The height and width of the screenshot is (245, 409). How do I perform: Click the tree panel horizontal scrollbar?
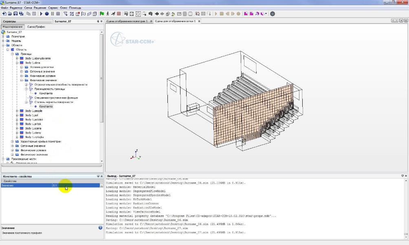[x=51, y=166]
